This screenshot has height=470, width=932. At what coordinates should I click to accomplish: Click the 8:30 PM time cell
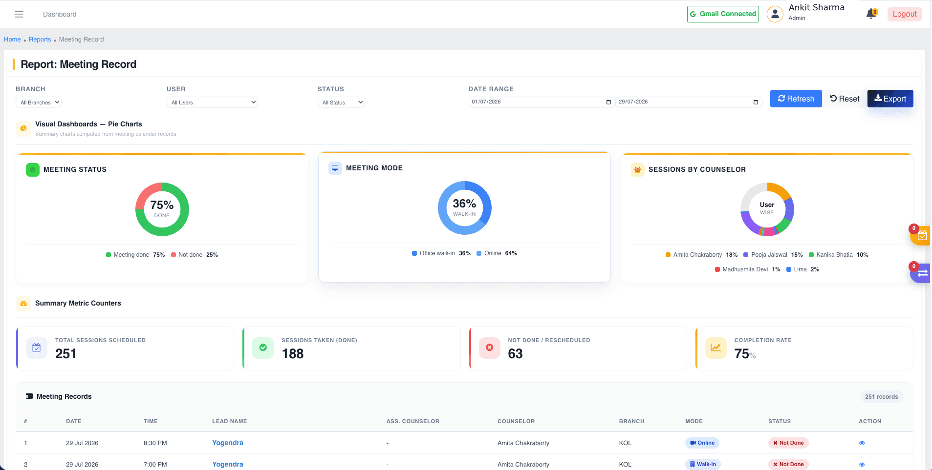tap(155, 443)
